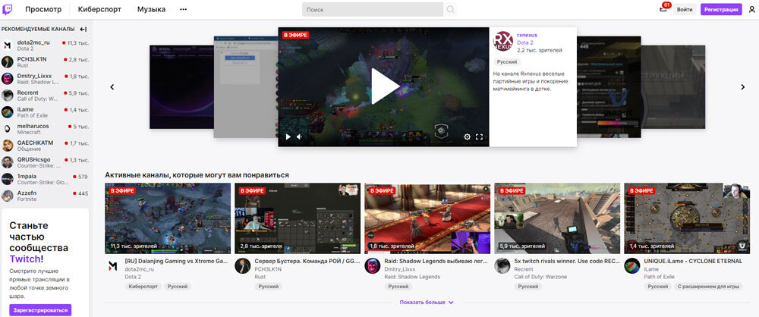The width and height of the screenshot is (759, 317).
Task: Enter fullscreen on featured player
Action: pyautogui.click(x=479, y=137)
